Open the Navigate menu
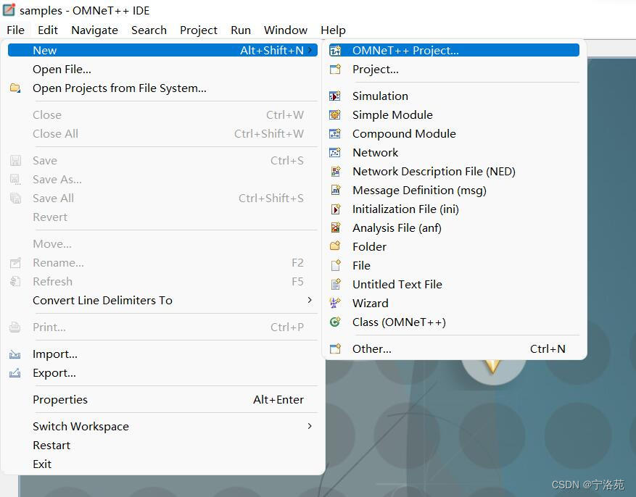Viewport: 636px width, 497px height. tap(94, 30)
